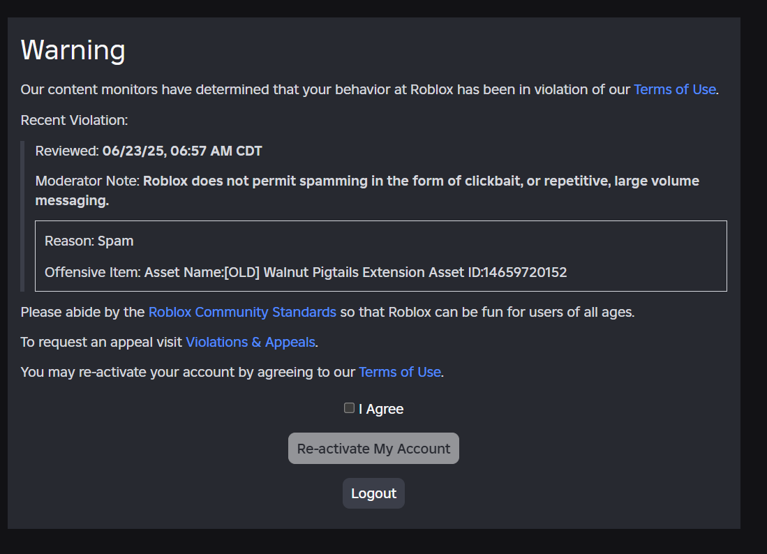Visit the Violations & Appeals link
The height and width of the screenshot is (554, 767).
point(251,343)
